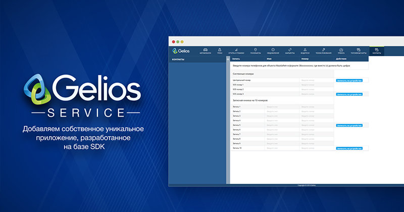Click Записать на устройство in Запись 5 row

[349, 126]
